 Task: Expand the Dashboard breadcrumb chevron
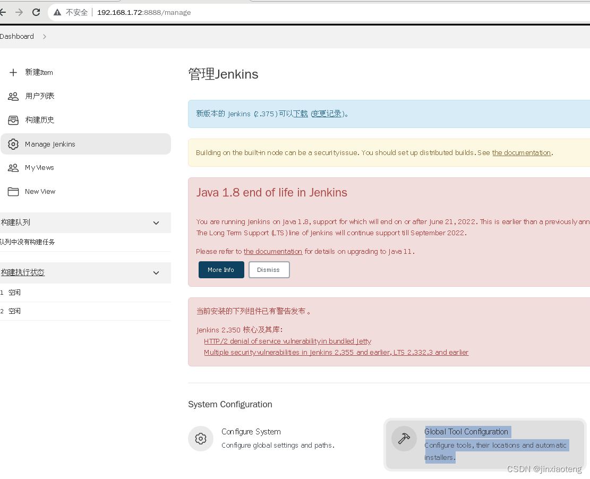click(x=45, y=37)
